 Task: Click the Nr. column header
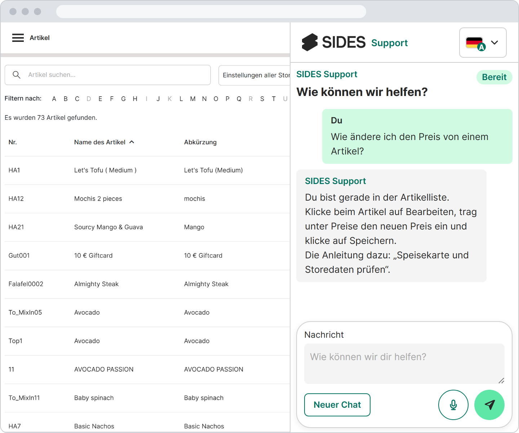pyautogui.click(x=13, y=142)
